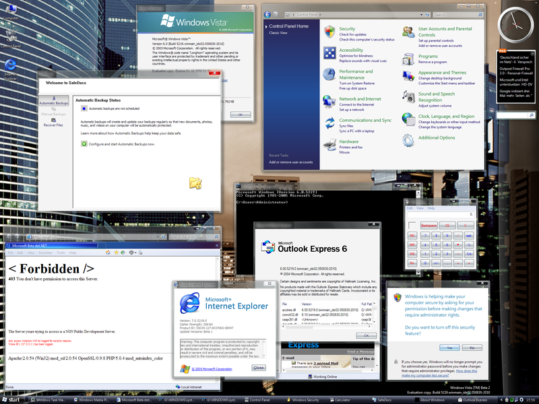Click Classic View link in Control Panel
539x404 pixels.
pos(279,33)
